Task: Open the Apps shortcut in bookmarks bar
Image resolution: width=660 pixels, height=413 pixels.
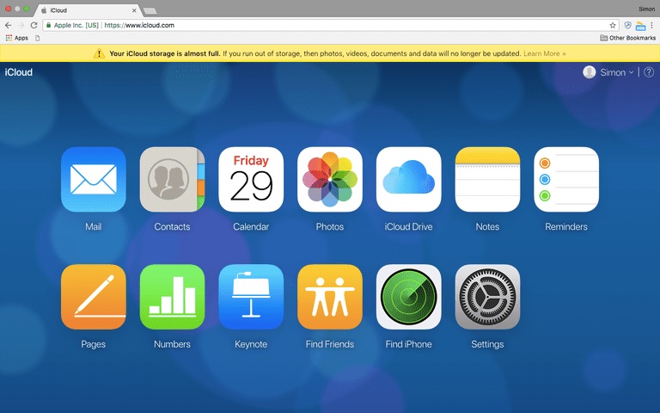Action: click(17, 38)
